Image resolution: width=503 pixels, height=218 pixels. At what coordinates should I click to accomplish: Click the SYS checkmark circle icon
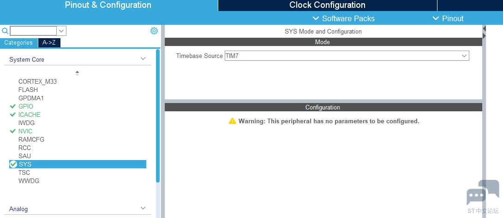(x=13, y=164)
